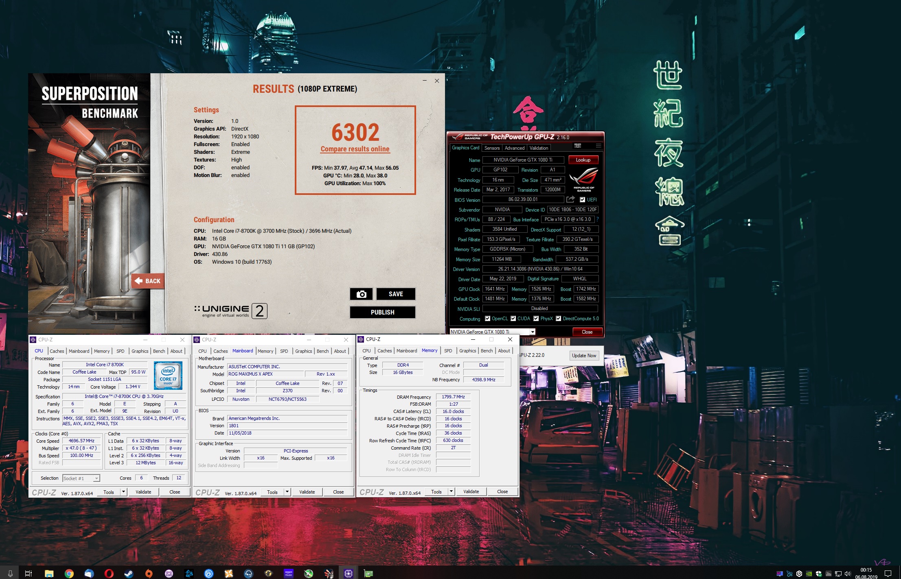Toggle the DirectCompute 5.0 checkbox
The width and height of the screenshot is (901, 579).
559,319
